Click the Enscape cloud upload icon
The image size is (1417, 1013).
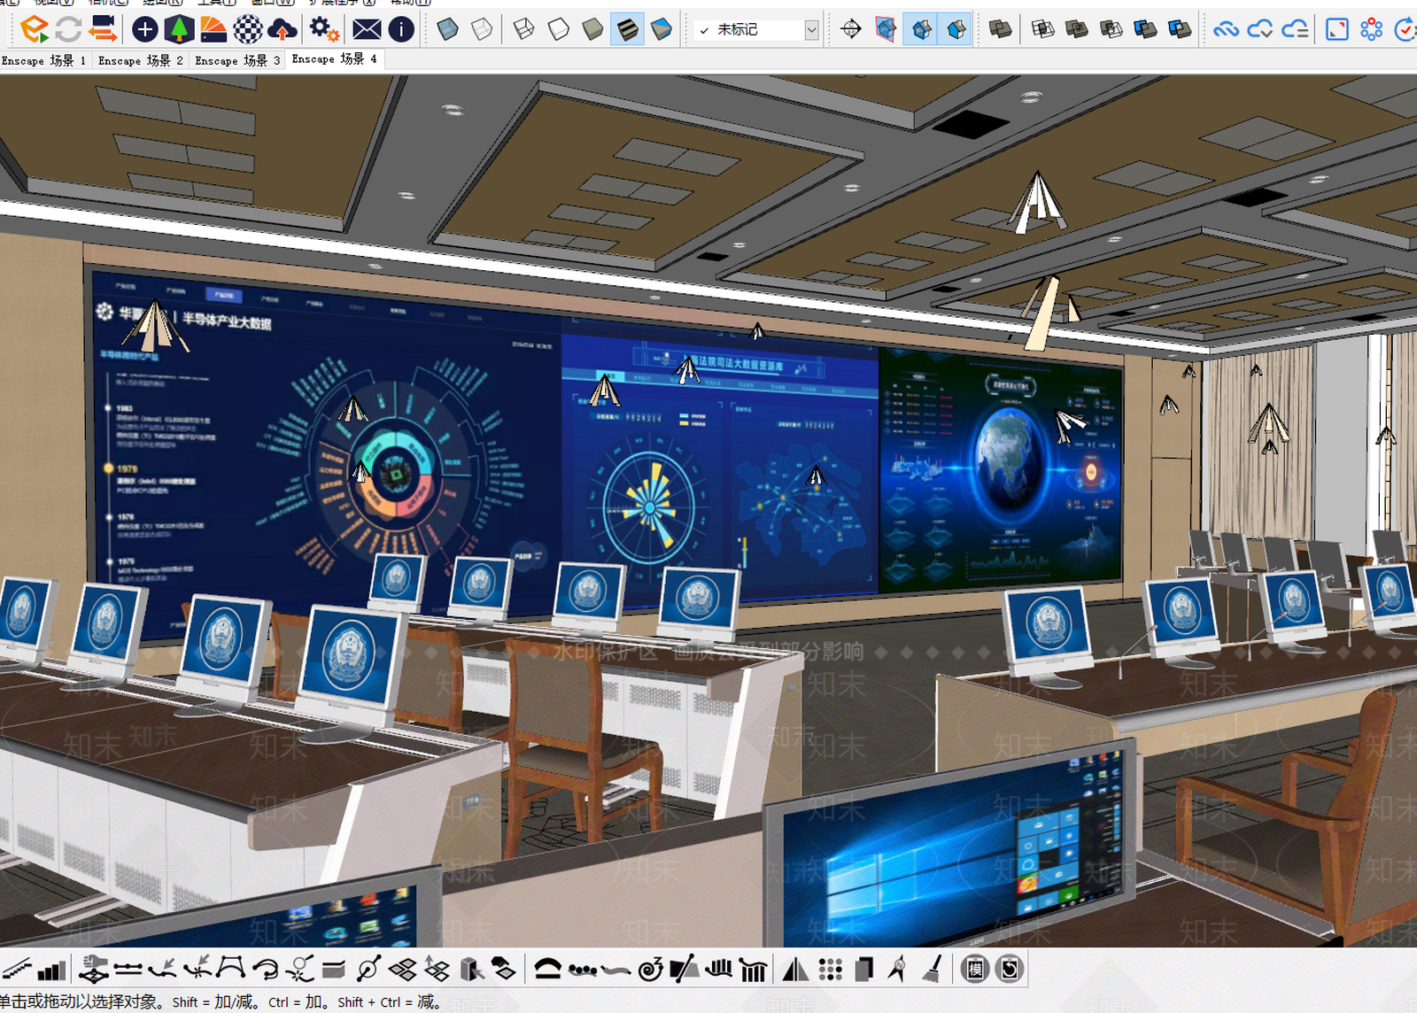point(282,30)
